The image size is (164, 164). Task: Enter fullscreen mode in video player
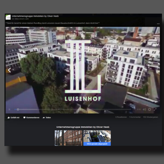(155, 109)
